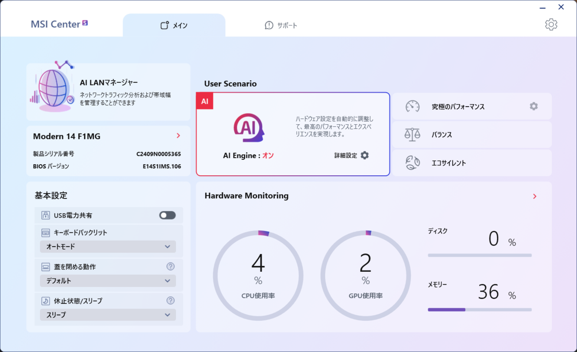Select the バランス scenario
This screenshot has height=352, width=577.
pyautogui.click(x=472, y=135)
